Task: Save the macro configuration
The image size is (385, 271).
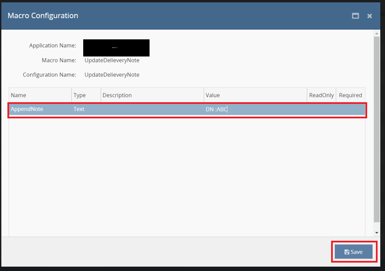Action: [x=354, y=252]
